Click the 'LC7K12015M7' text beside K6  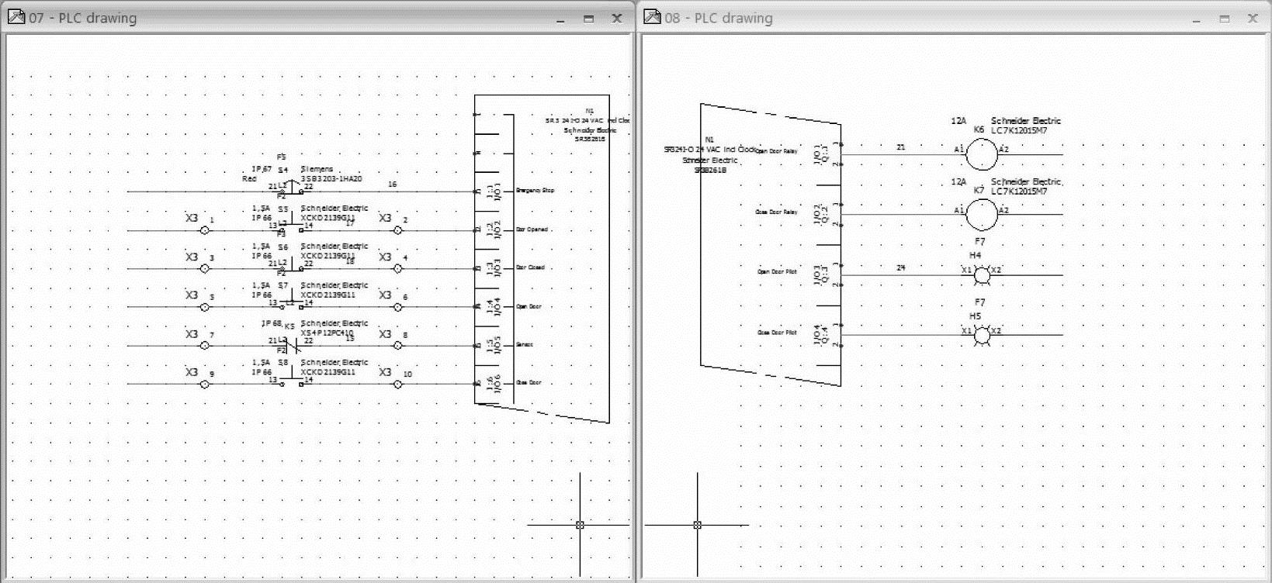pyautogui.click(x=1018, y=130)
